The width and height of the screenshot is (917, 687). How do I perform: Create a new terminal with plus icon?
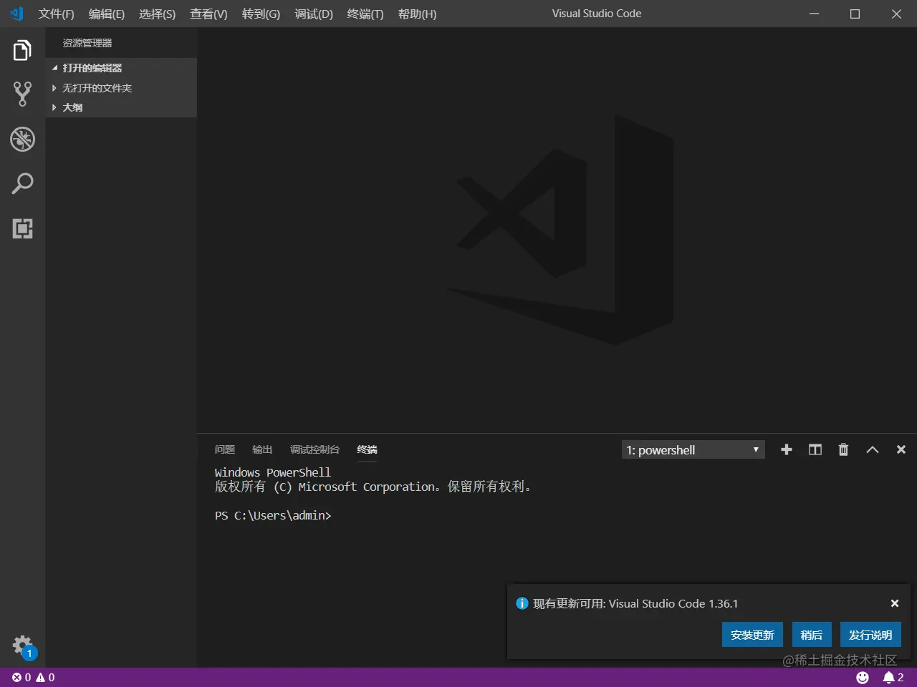click(786, 449)
